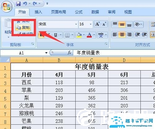Increase indent icon
The width and height of the screenshot is (155, 129).
coord(144,35)
